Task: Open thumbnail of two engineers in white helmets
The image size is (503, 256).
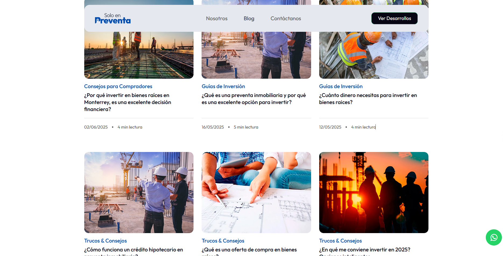Action: coord(139,192)
